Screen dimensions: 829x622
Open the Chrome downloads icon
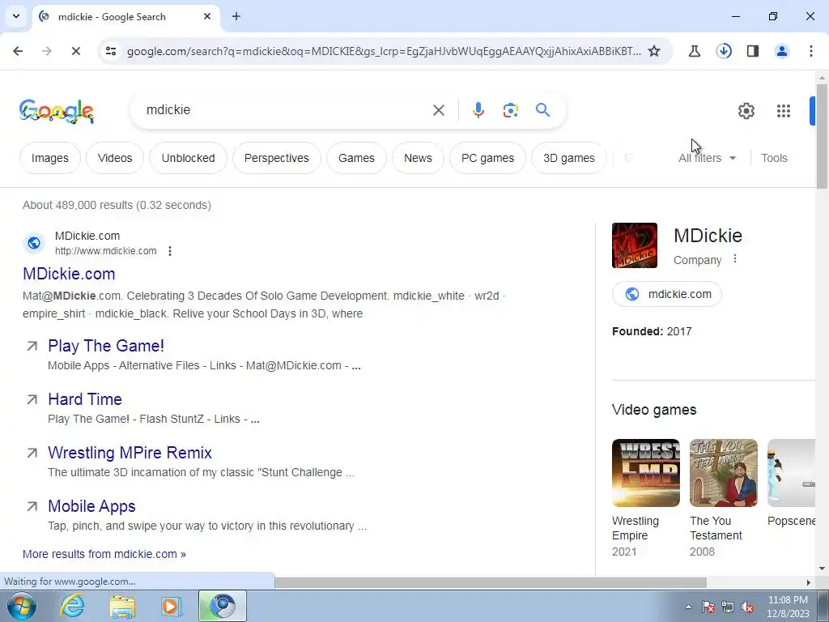click(724, 51)
